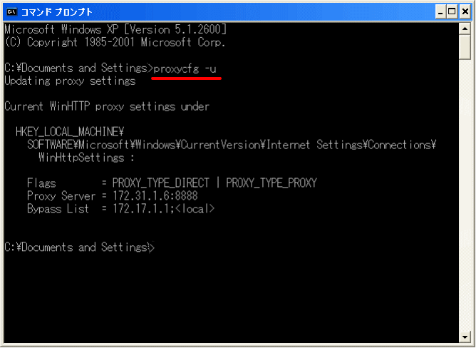Click the PROXY_TYPE_PROXY flag text

[271, 183]
